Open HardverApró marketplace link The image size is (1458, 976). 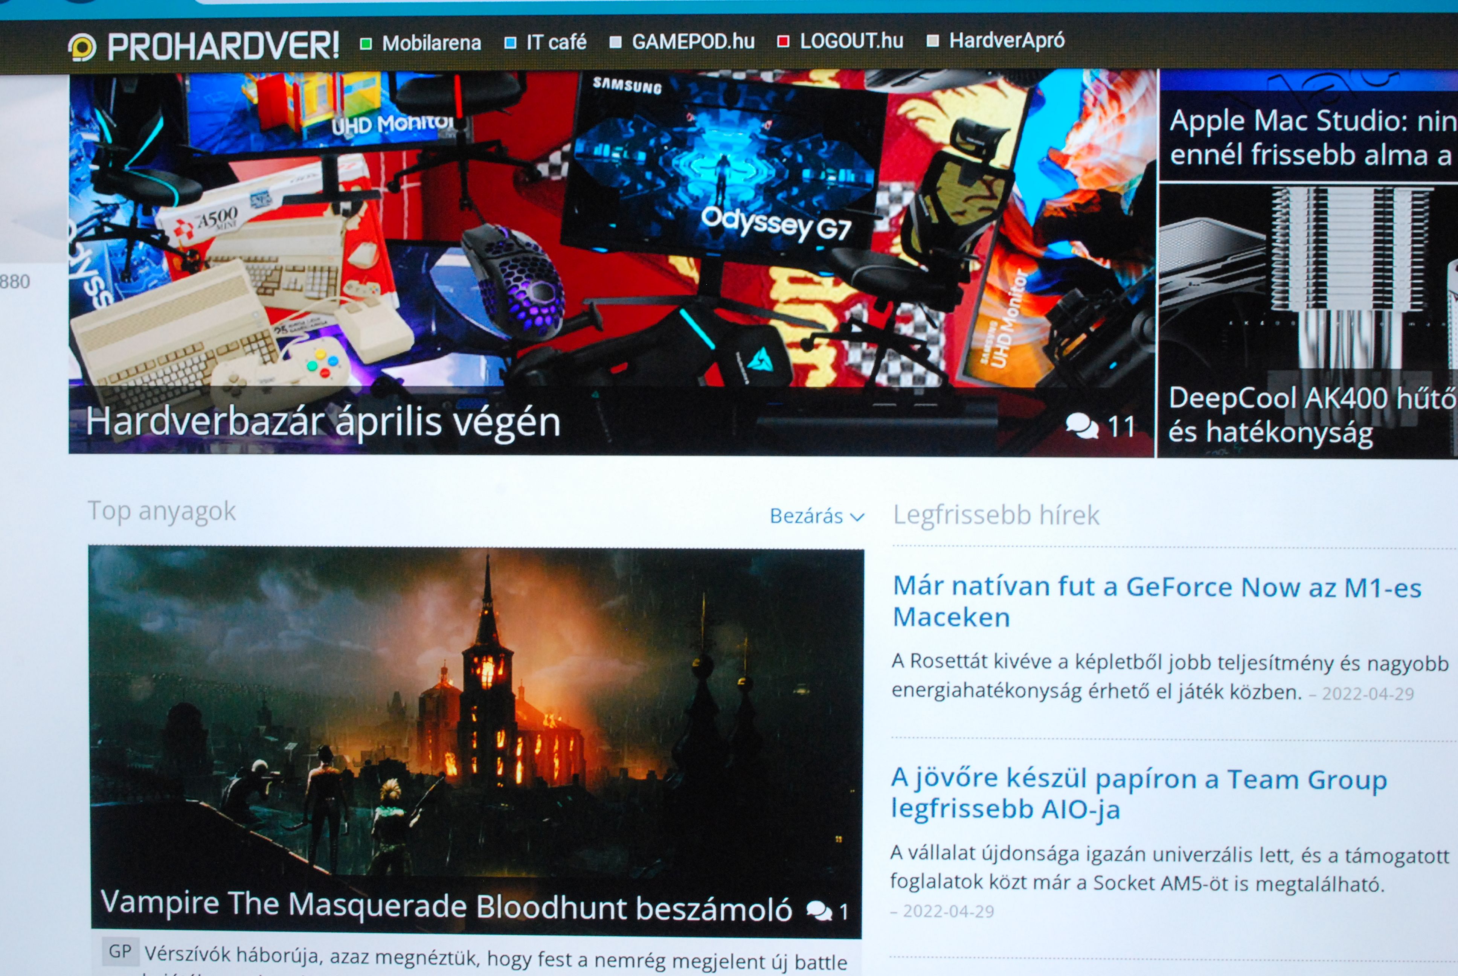point(996,40)
